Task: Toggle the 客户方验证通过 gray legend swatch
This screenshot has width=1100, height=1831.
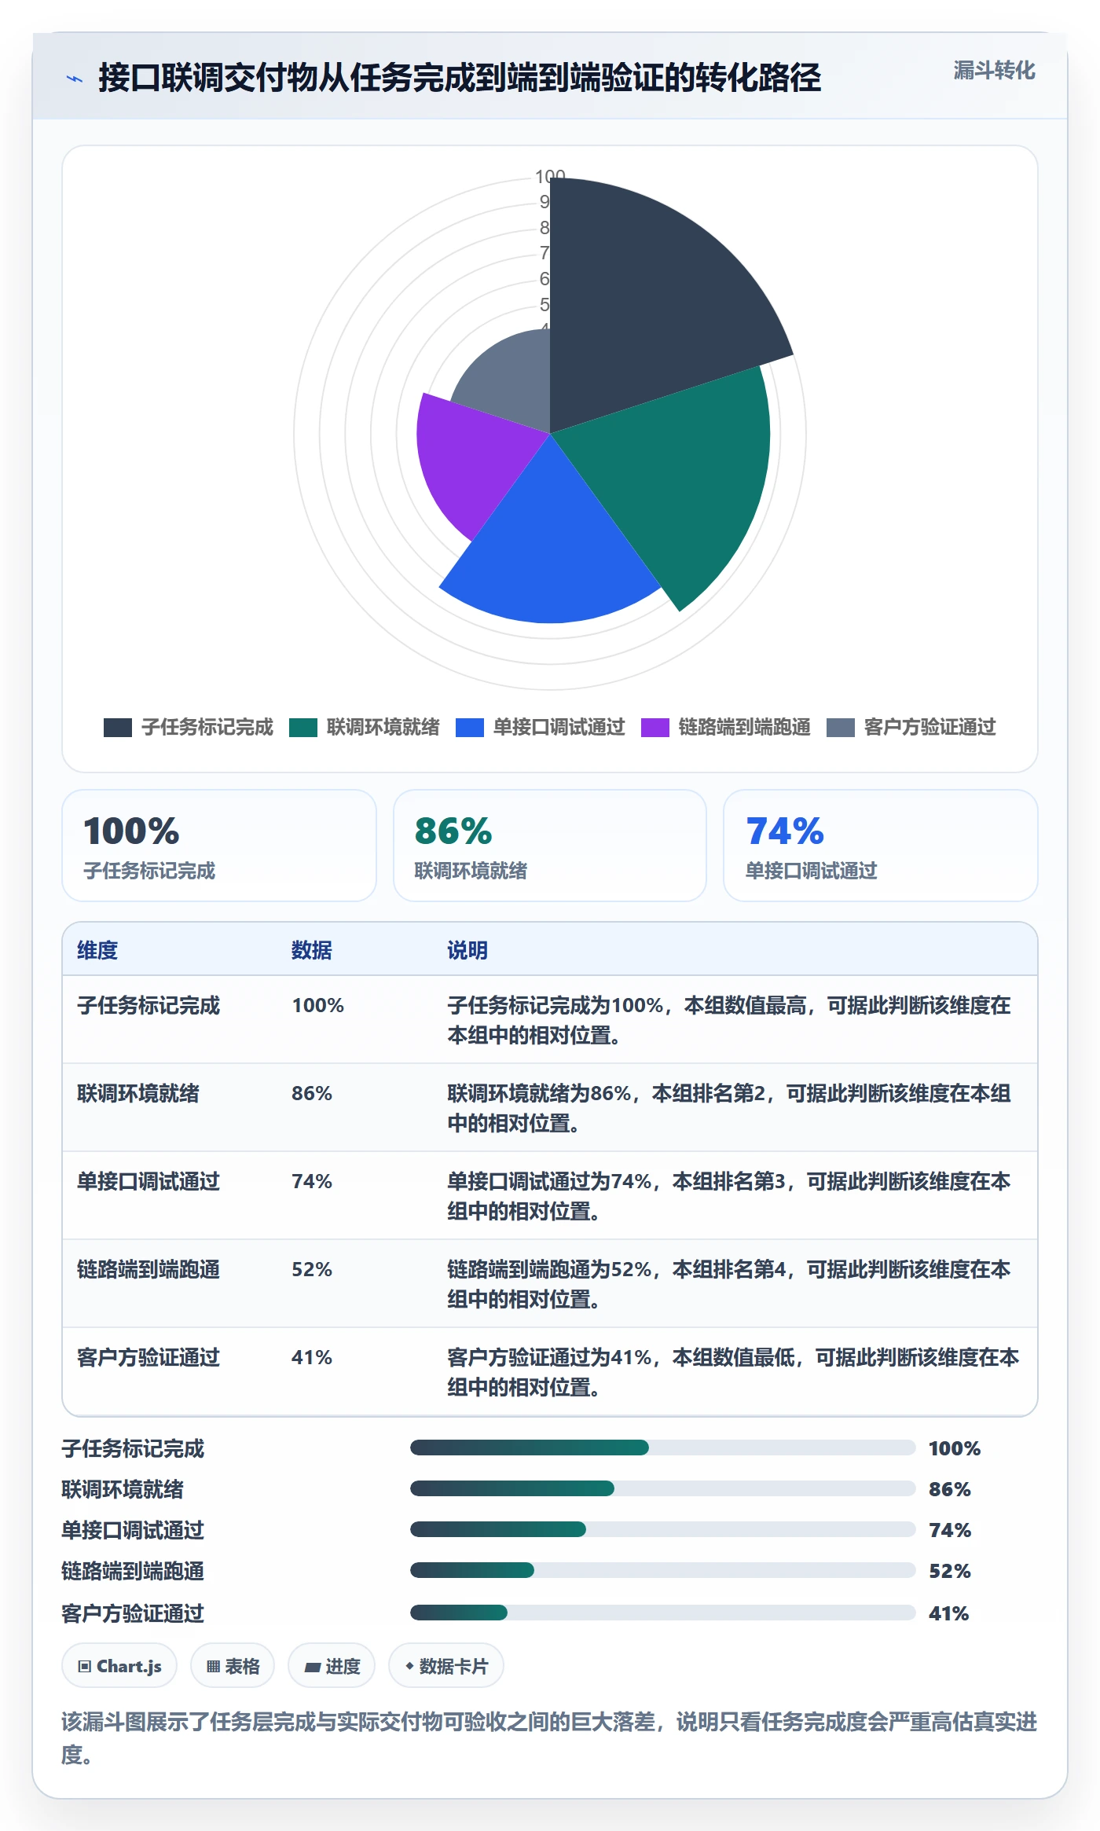Action: 841,728
